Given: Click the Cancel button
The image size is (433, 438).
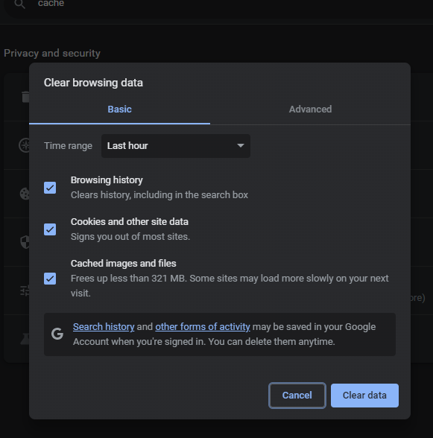Looking at the screenshot, I should tap(297, 396).
